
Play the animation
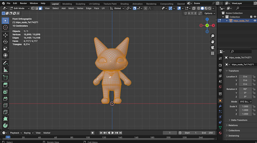tap(113, 133)
